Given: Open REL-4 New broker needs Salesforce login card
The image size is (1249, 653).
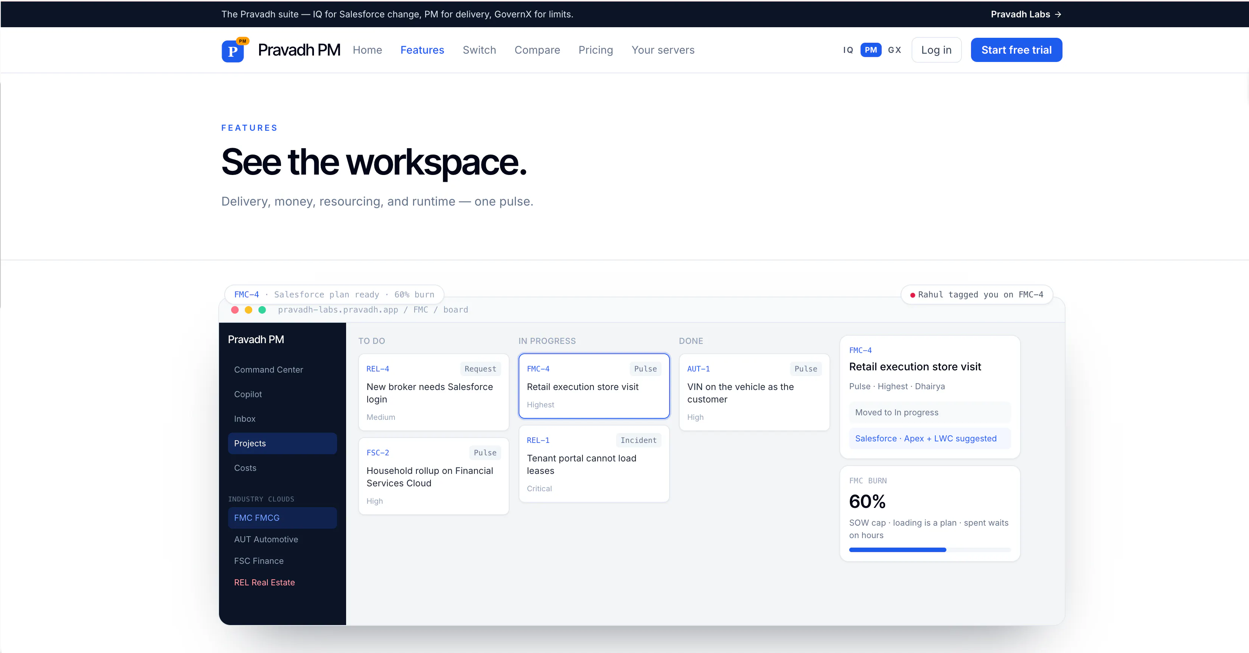Looking at the screenshot, I should coord(433,392).
